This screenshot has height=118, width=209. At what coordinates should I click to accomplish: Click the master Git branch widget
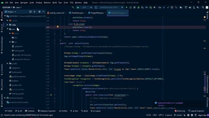[x=178, y=115]
